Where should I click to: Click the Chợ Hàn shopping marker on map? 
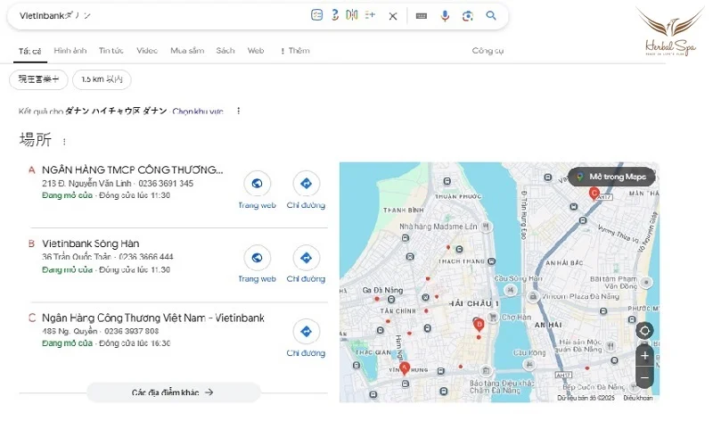tap(493, 317)
